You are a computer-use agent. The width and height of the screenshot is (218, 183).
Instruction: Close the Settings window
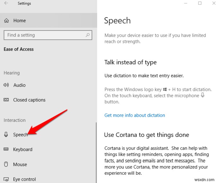(214, 3)
